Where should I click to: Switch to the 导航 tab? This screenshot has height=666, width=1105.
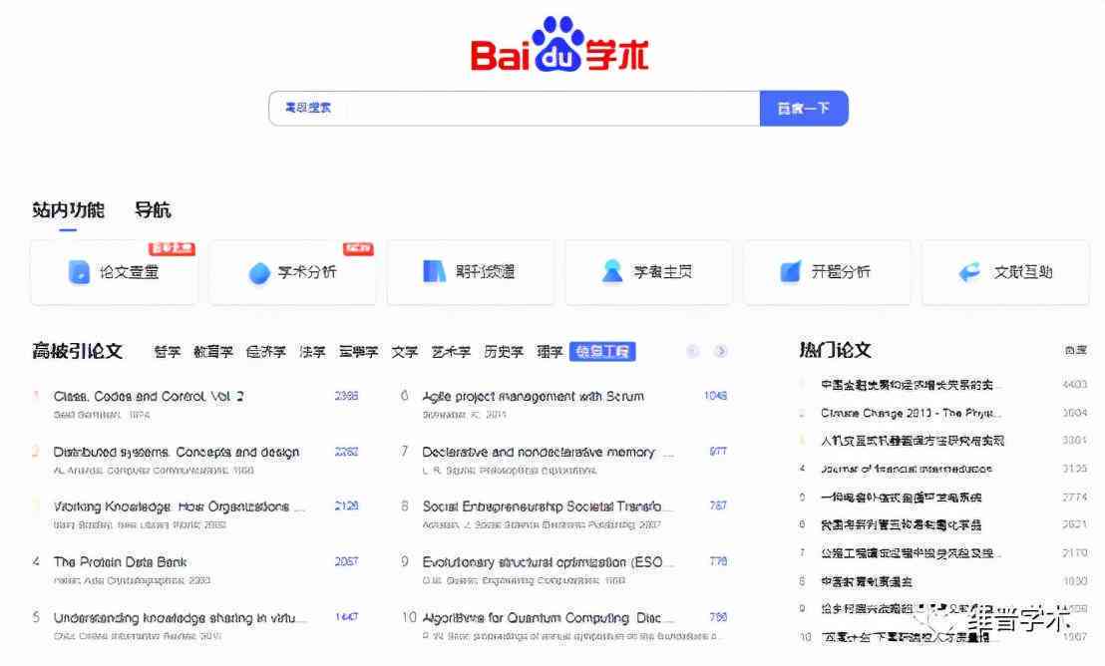coord(153,210)
